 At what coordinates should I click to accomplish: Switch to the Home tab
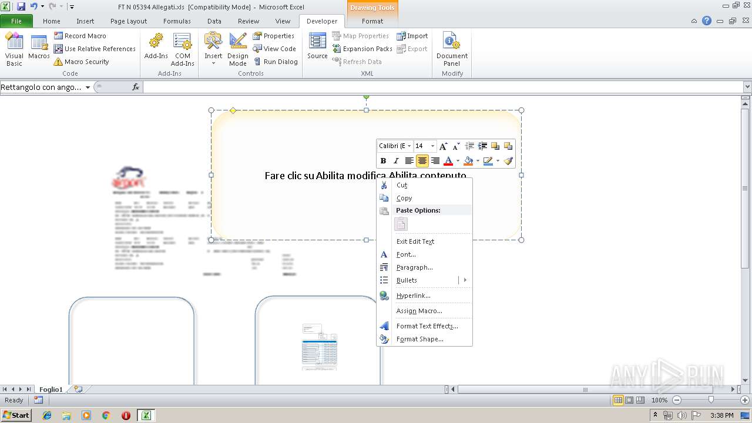[52, 21]
